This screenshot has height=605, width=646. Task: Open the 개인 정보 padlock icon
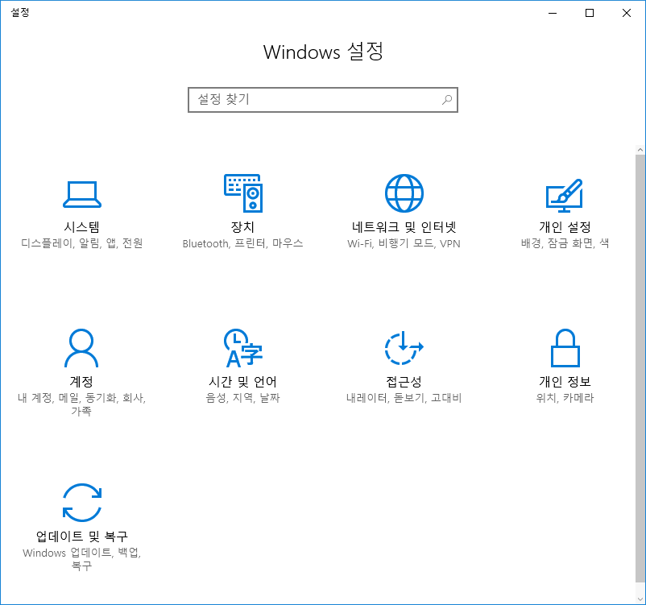[x=565, y=348]
